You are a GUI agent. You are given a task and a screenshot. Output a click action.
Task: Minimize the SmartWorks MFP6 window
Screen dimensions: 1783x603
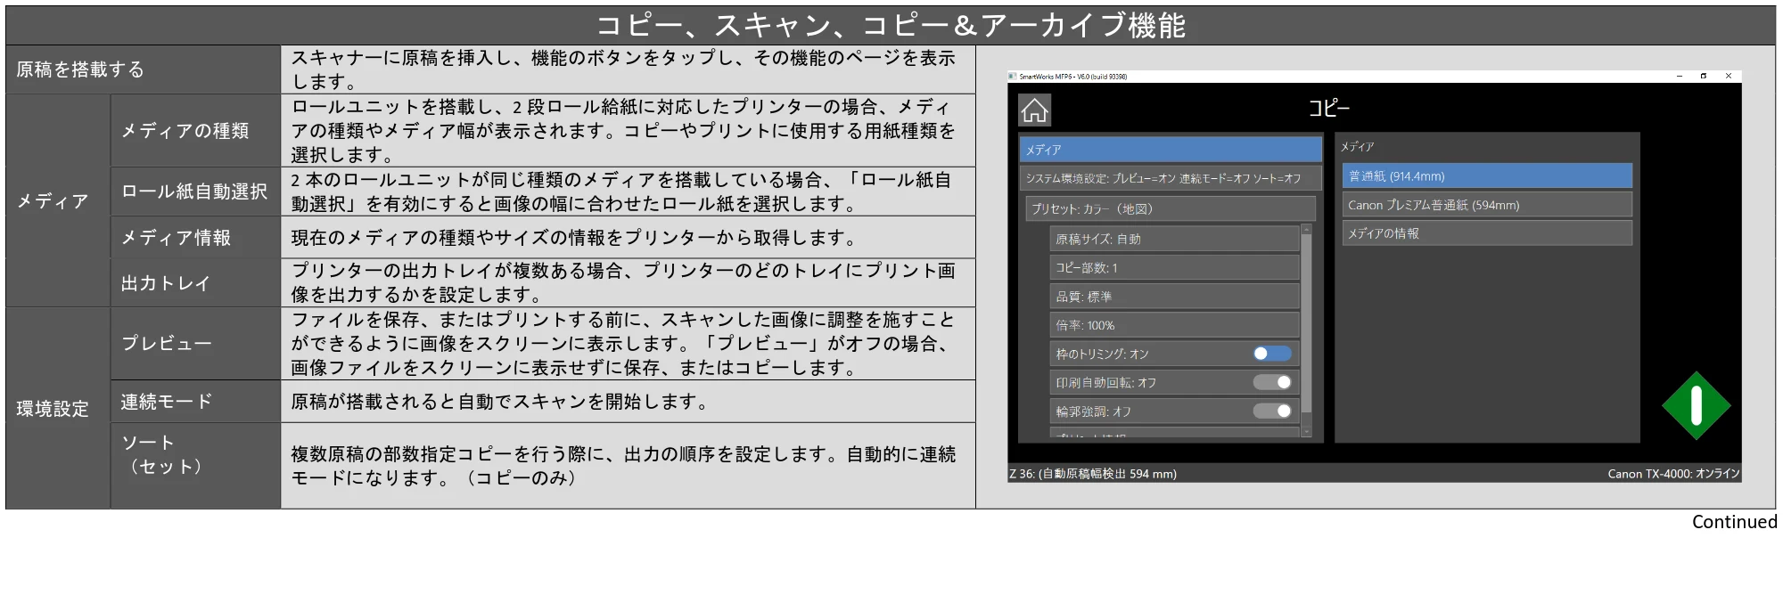point(1679,77)
